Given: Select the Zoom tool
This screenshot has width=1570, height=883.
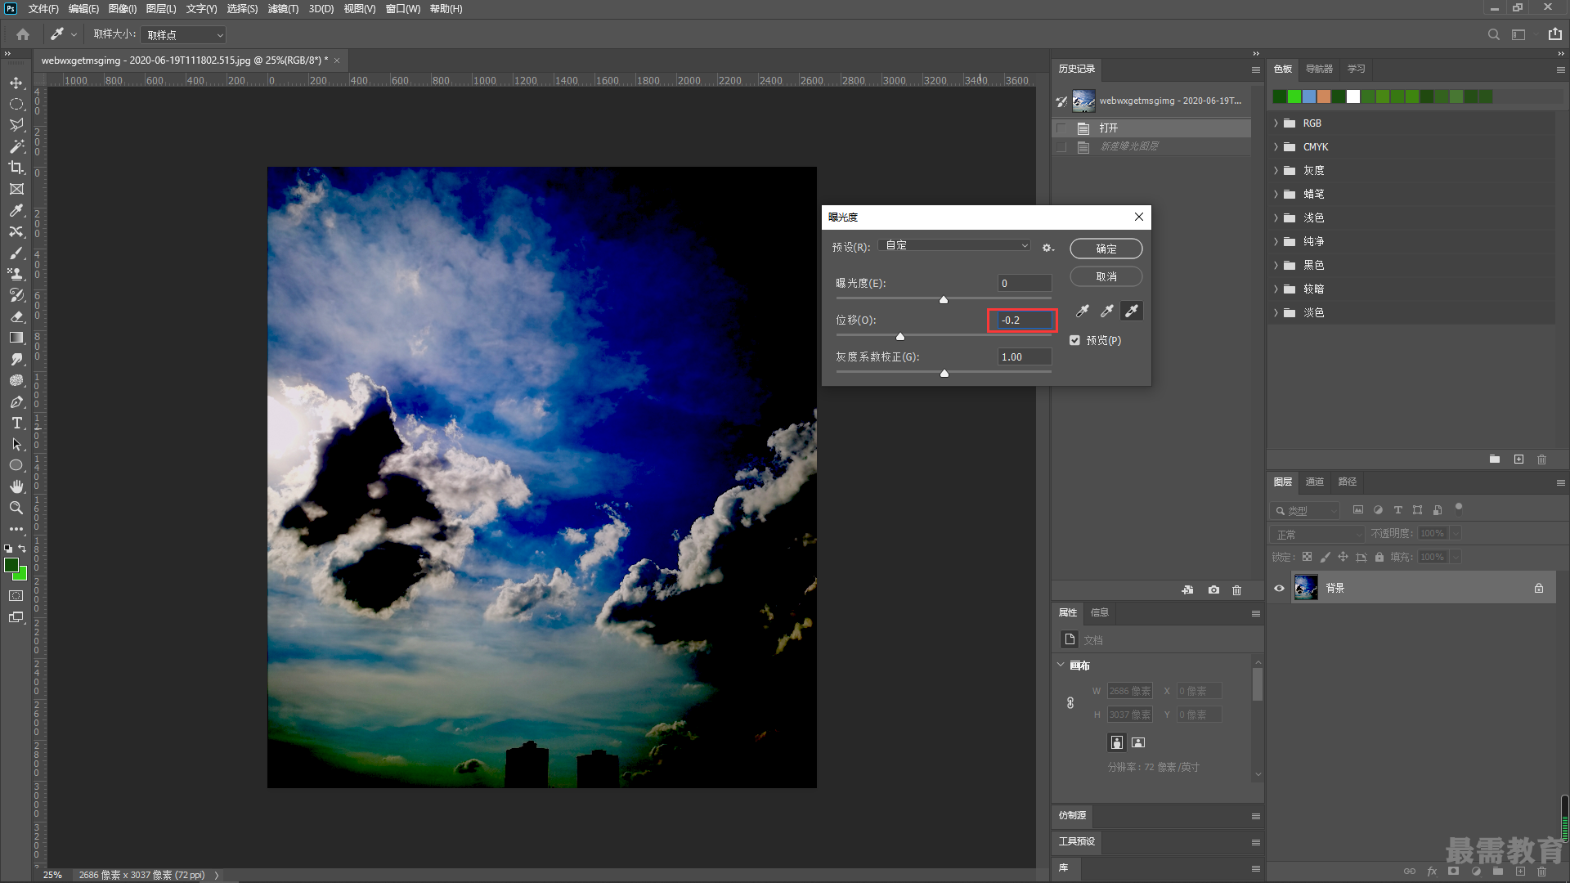Looking at the screenshot, I should coord(16,508).
